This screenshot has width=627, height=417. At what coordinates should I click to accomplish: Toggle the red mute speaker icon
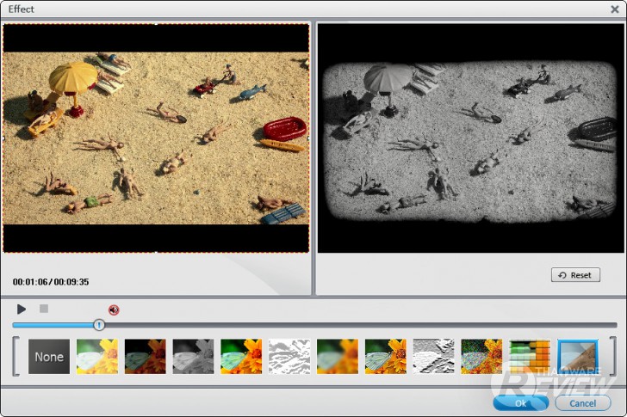pyautogui.click(x=114, y=310)
